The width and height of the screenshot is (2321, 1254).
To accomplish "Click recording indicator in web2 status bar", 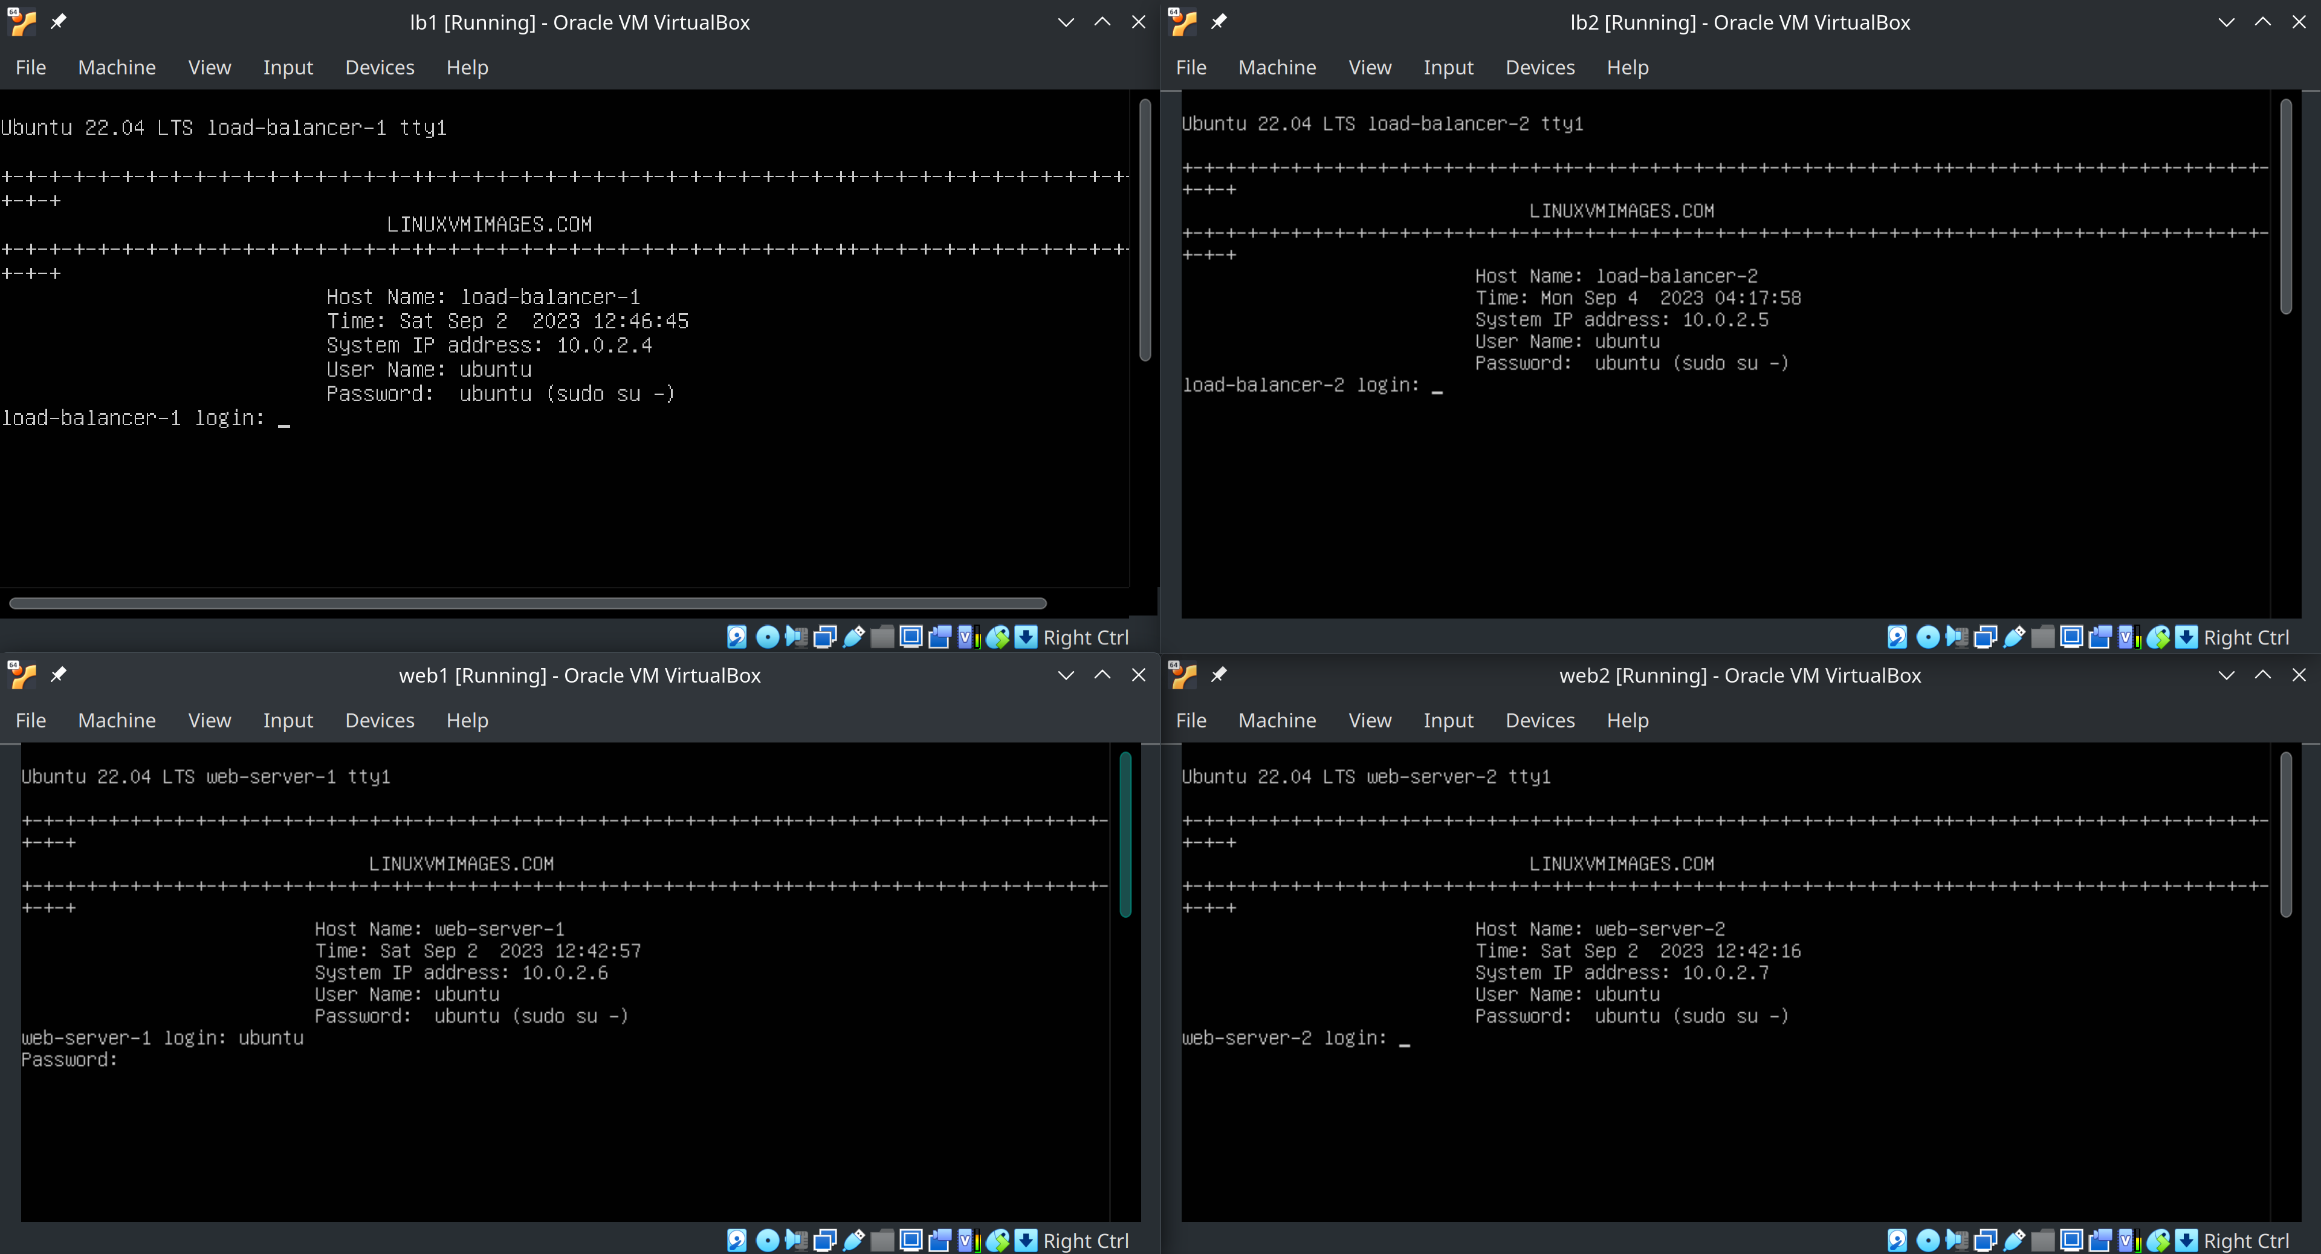I will tap(2100, 1241).
